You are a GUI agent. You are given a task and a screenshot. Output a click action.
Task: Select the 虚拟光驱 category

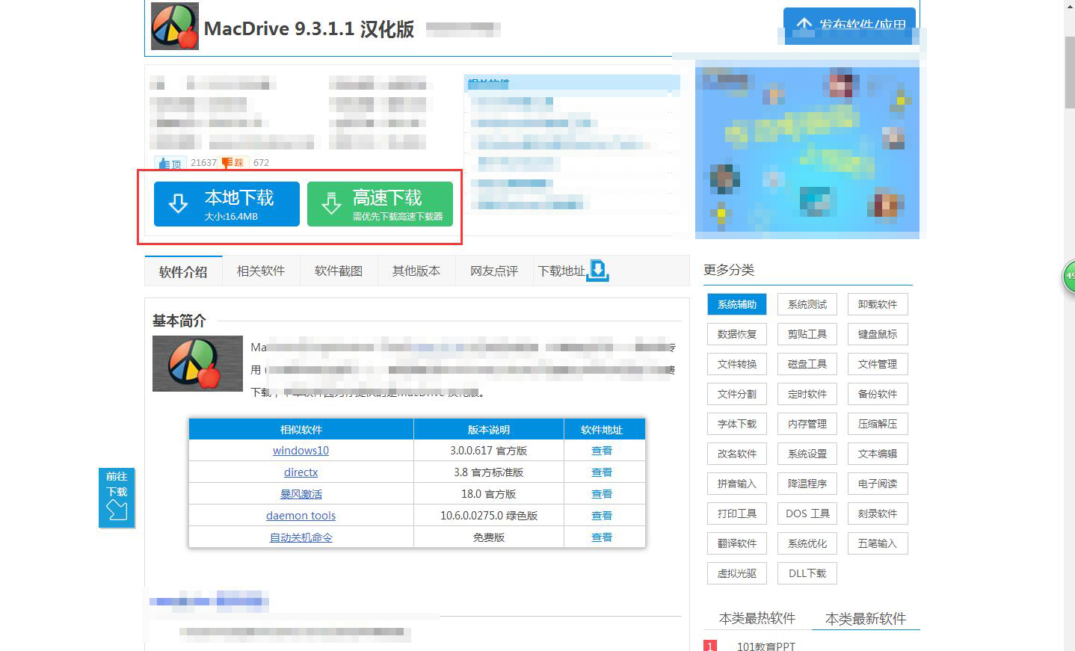(737, 573)
